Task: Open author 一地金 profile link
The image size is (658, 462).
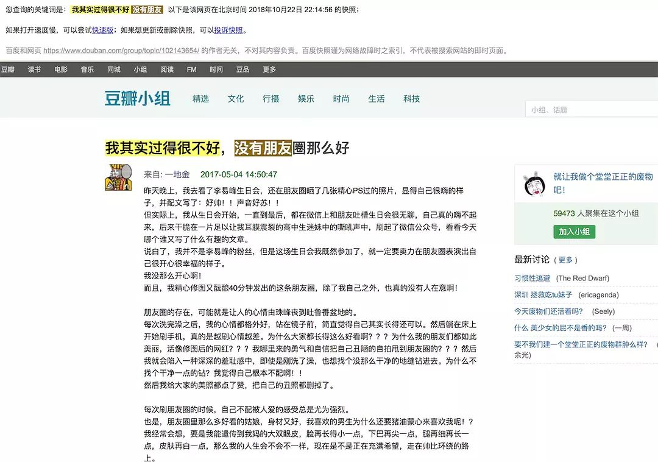Action: click(177, 174)
